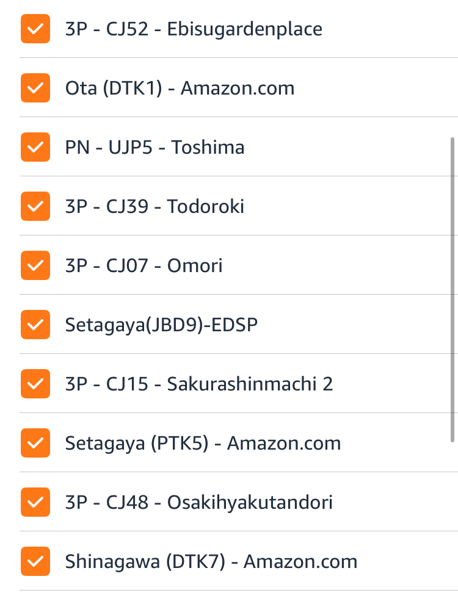Select the 3P - CJ07 - Omori row
The height and width of the screenshot is (593, 458).
pyautogui.click(x=144, y=265)
